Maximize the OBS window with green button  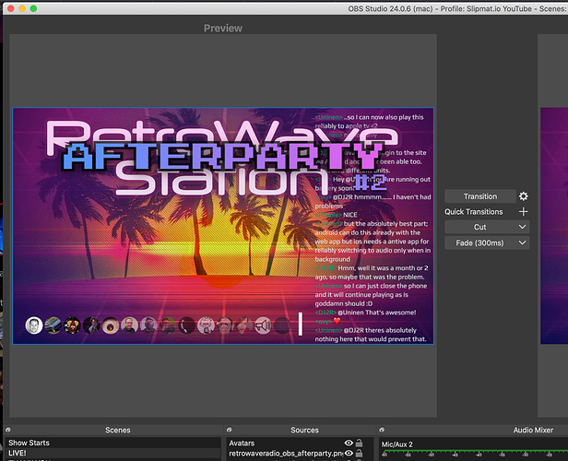33,8
